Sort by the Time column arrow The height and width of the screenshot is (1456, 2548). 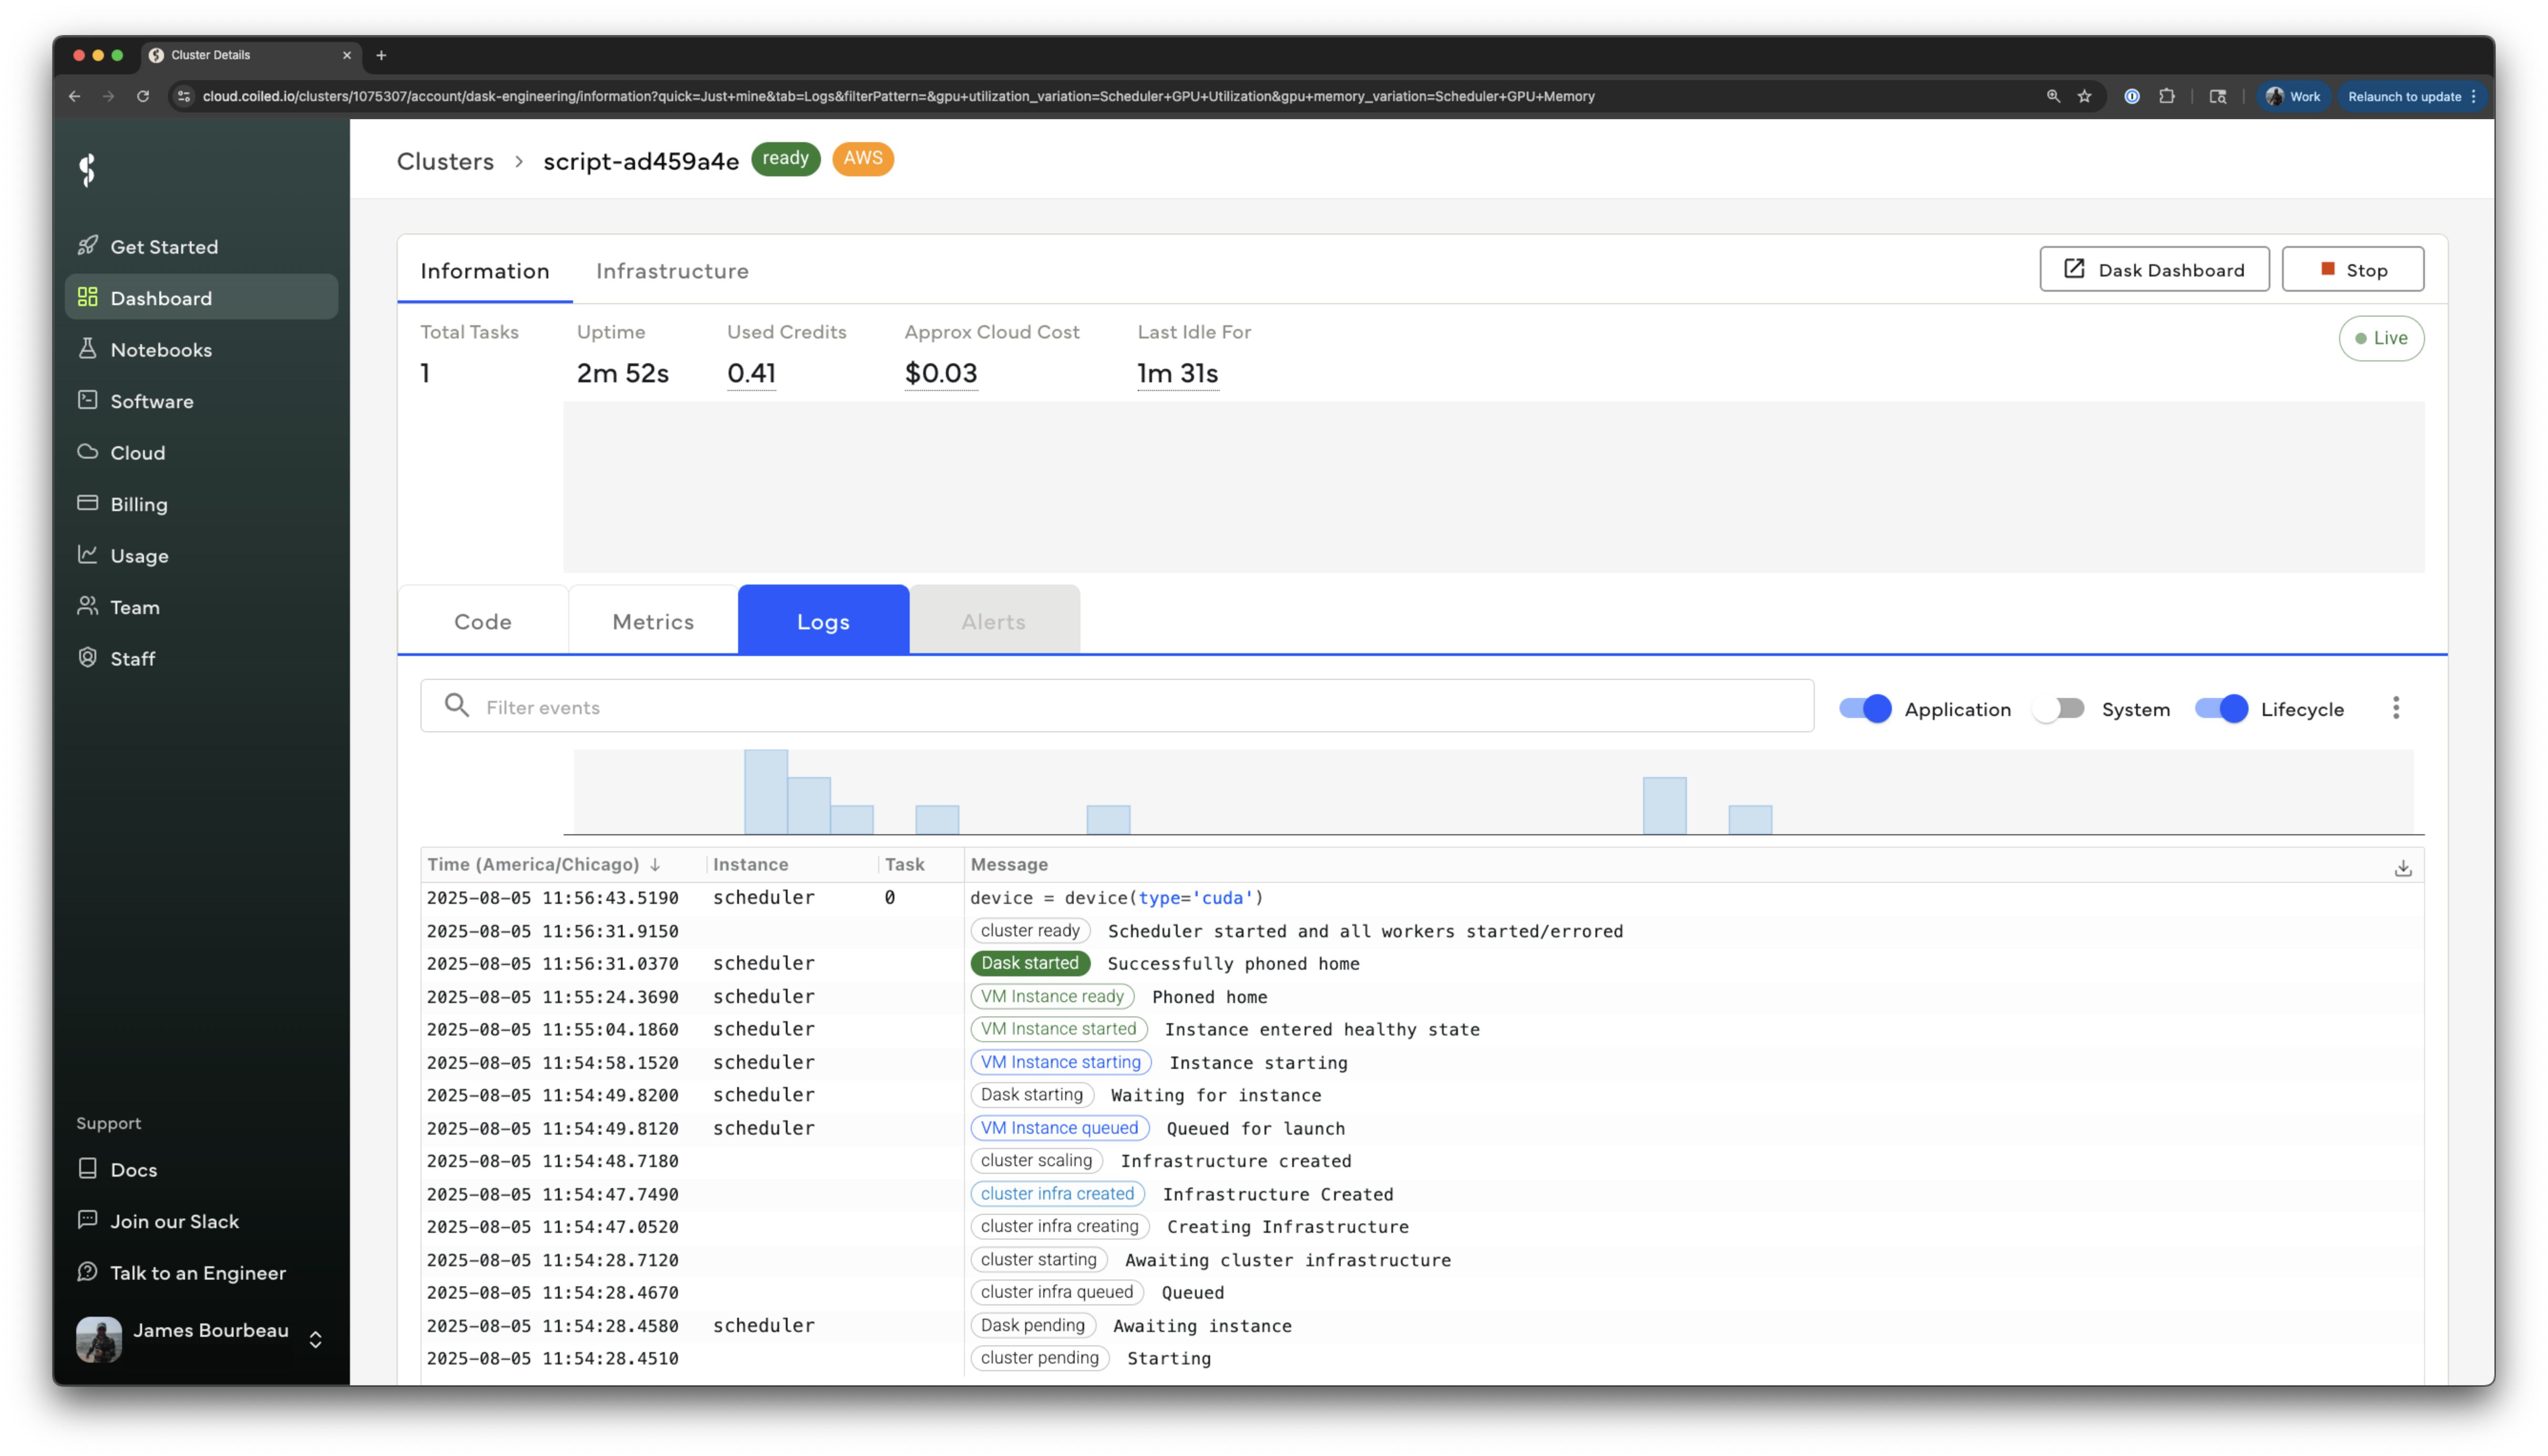pos(655,864)
